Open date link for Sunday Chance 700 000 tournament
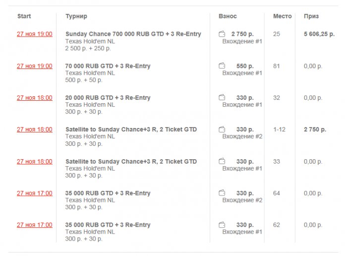The width and height of the screenshot is (347, 256). tap(35, 34)
